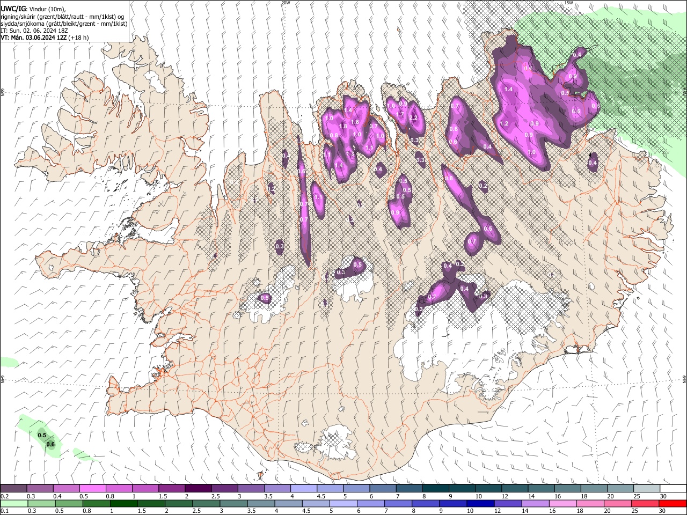Click the '(+18 h)' forecast offset

(78, 38)
